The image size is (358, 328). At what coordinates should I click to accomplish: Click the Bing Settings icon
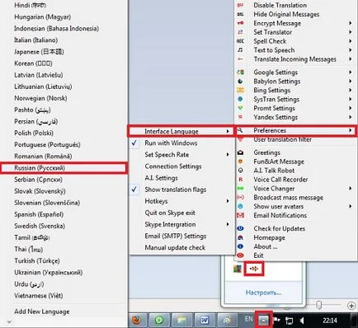click(240, 90)
